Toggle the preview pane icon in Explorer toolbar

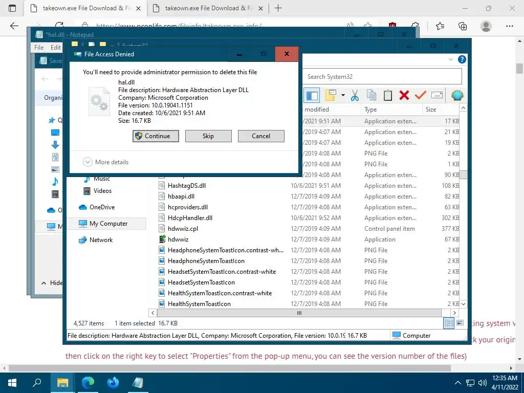pos(312,96)
